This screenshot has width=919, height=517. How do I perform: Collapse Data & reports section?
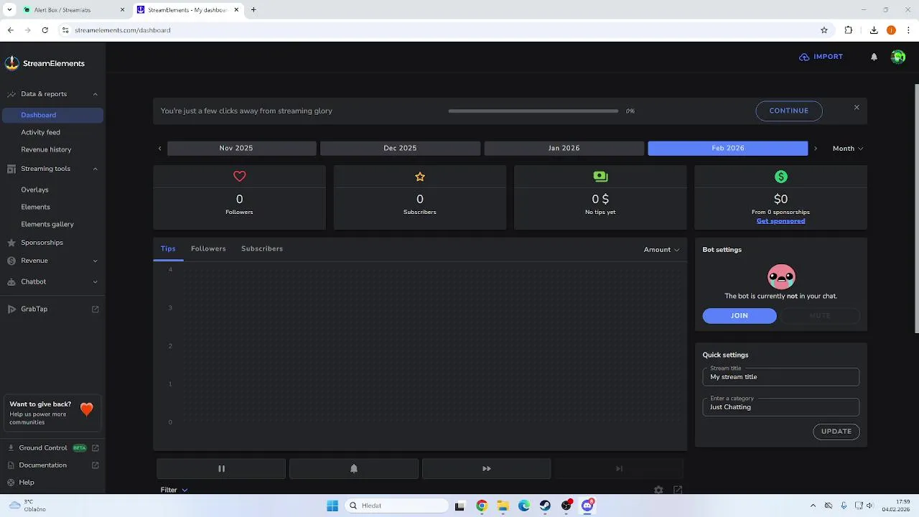click(x=52, y=94)
